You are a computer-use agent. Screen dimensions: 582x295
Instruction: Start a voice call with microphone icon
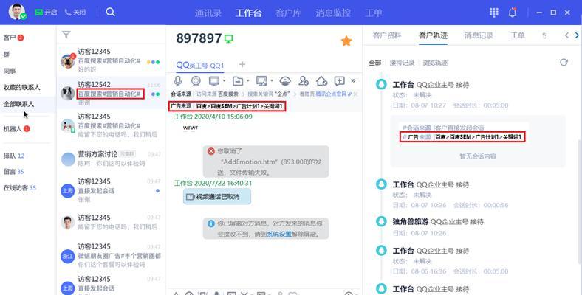click(178, 81)
